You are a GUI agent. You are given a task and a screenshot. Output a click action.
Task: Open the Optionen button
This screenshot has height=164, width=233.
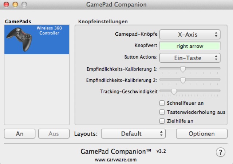pyautogui.click(x=201, y=133)
